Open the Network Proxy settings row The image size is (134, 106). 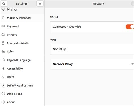point(92,64)
